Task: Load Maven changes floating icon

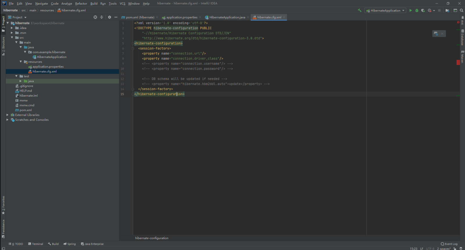Action: point(436,34)
